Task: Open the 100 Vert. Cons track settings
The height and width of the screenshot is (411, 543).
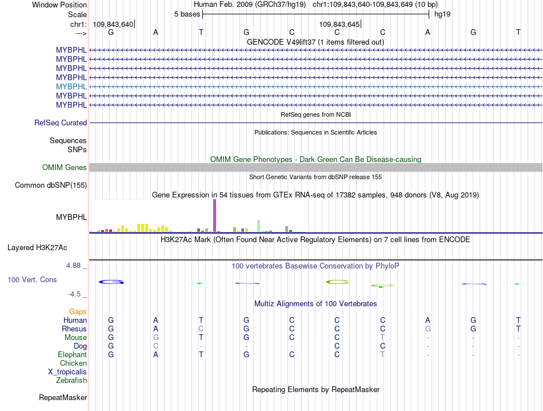Action: pos(32,279)
